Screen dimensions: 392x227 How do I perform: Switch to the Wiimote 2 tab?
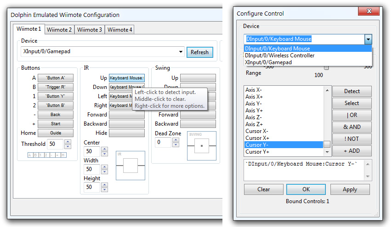60,30
